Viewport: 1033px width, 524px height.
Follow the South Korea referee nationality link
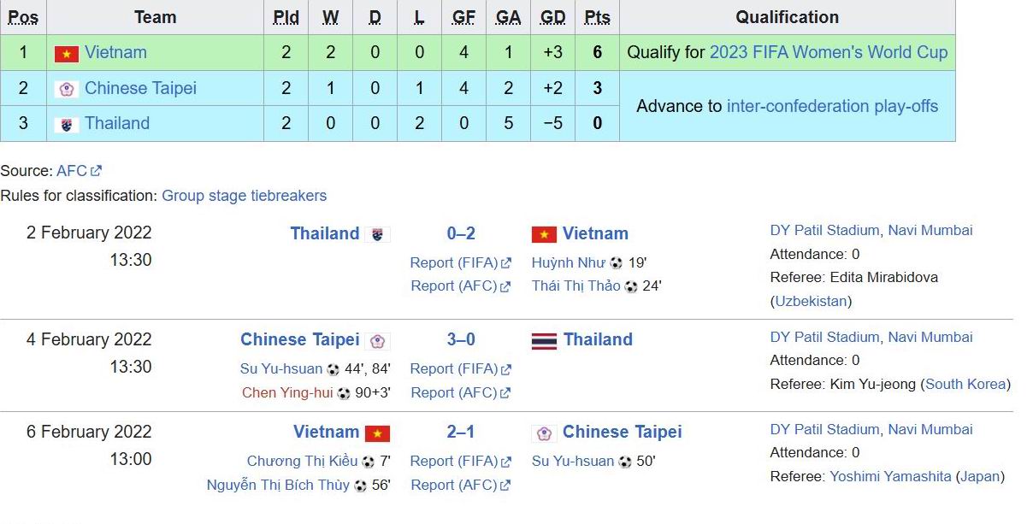tap(965, 384)
